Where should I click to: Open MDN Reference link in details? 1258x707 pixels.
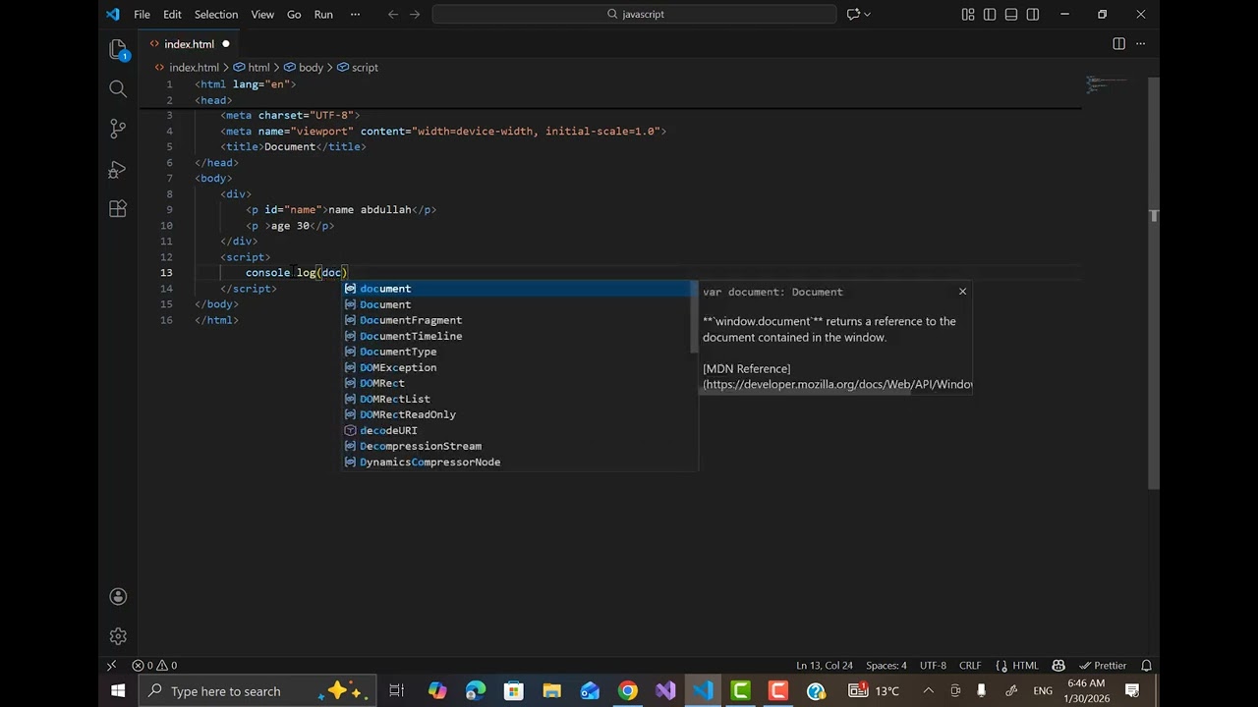coord(837,377)
